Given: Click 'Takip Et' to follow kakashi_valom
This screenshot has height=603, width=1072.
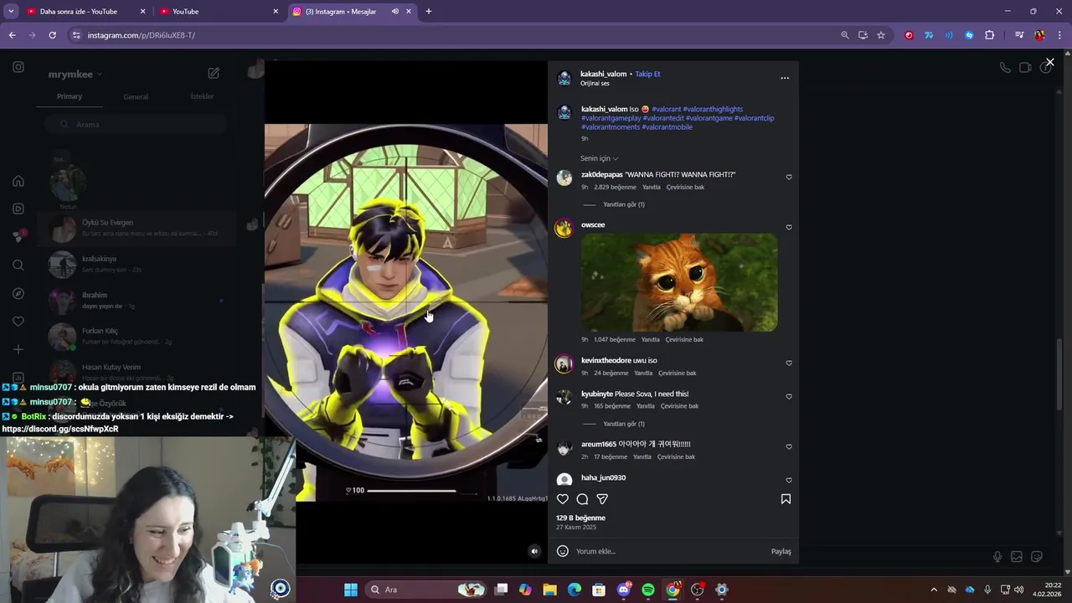Looking at the screenshot, I should (x=647, y=74).
